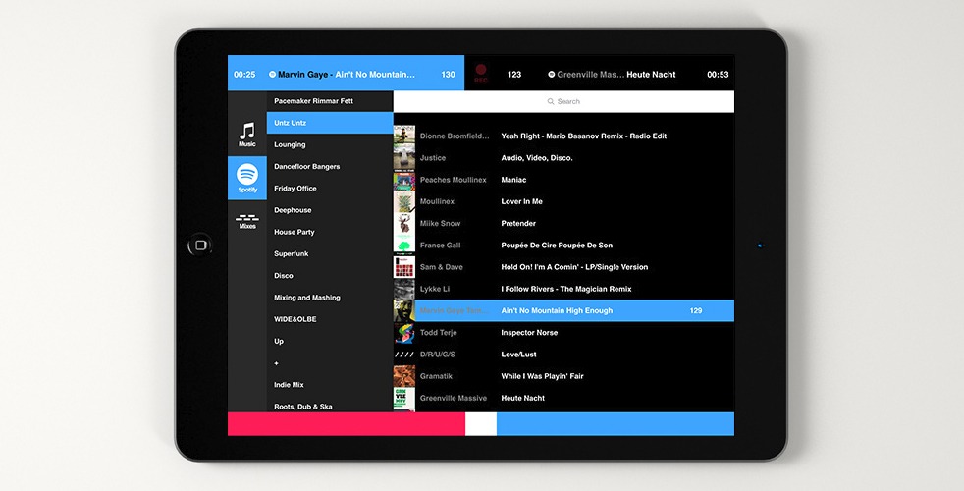Select the Dionne Bromfield album thumbnail
Viewport: 964px width, 491px height.
point(403,136)
